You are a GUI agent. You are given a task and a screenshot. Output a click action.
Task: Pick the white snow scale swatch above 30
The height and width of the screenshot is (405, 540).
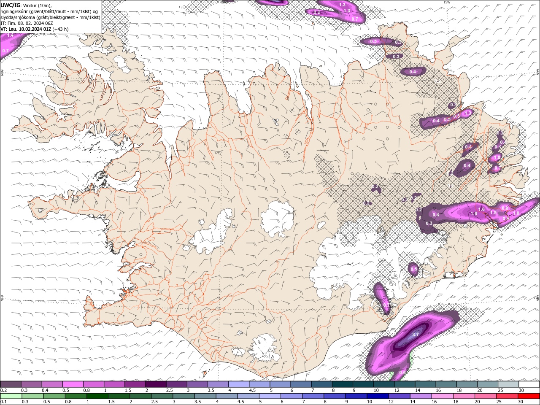click(x=529, y=384)
